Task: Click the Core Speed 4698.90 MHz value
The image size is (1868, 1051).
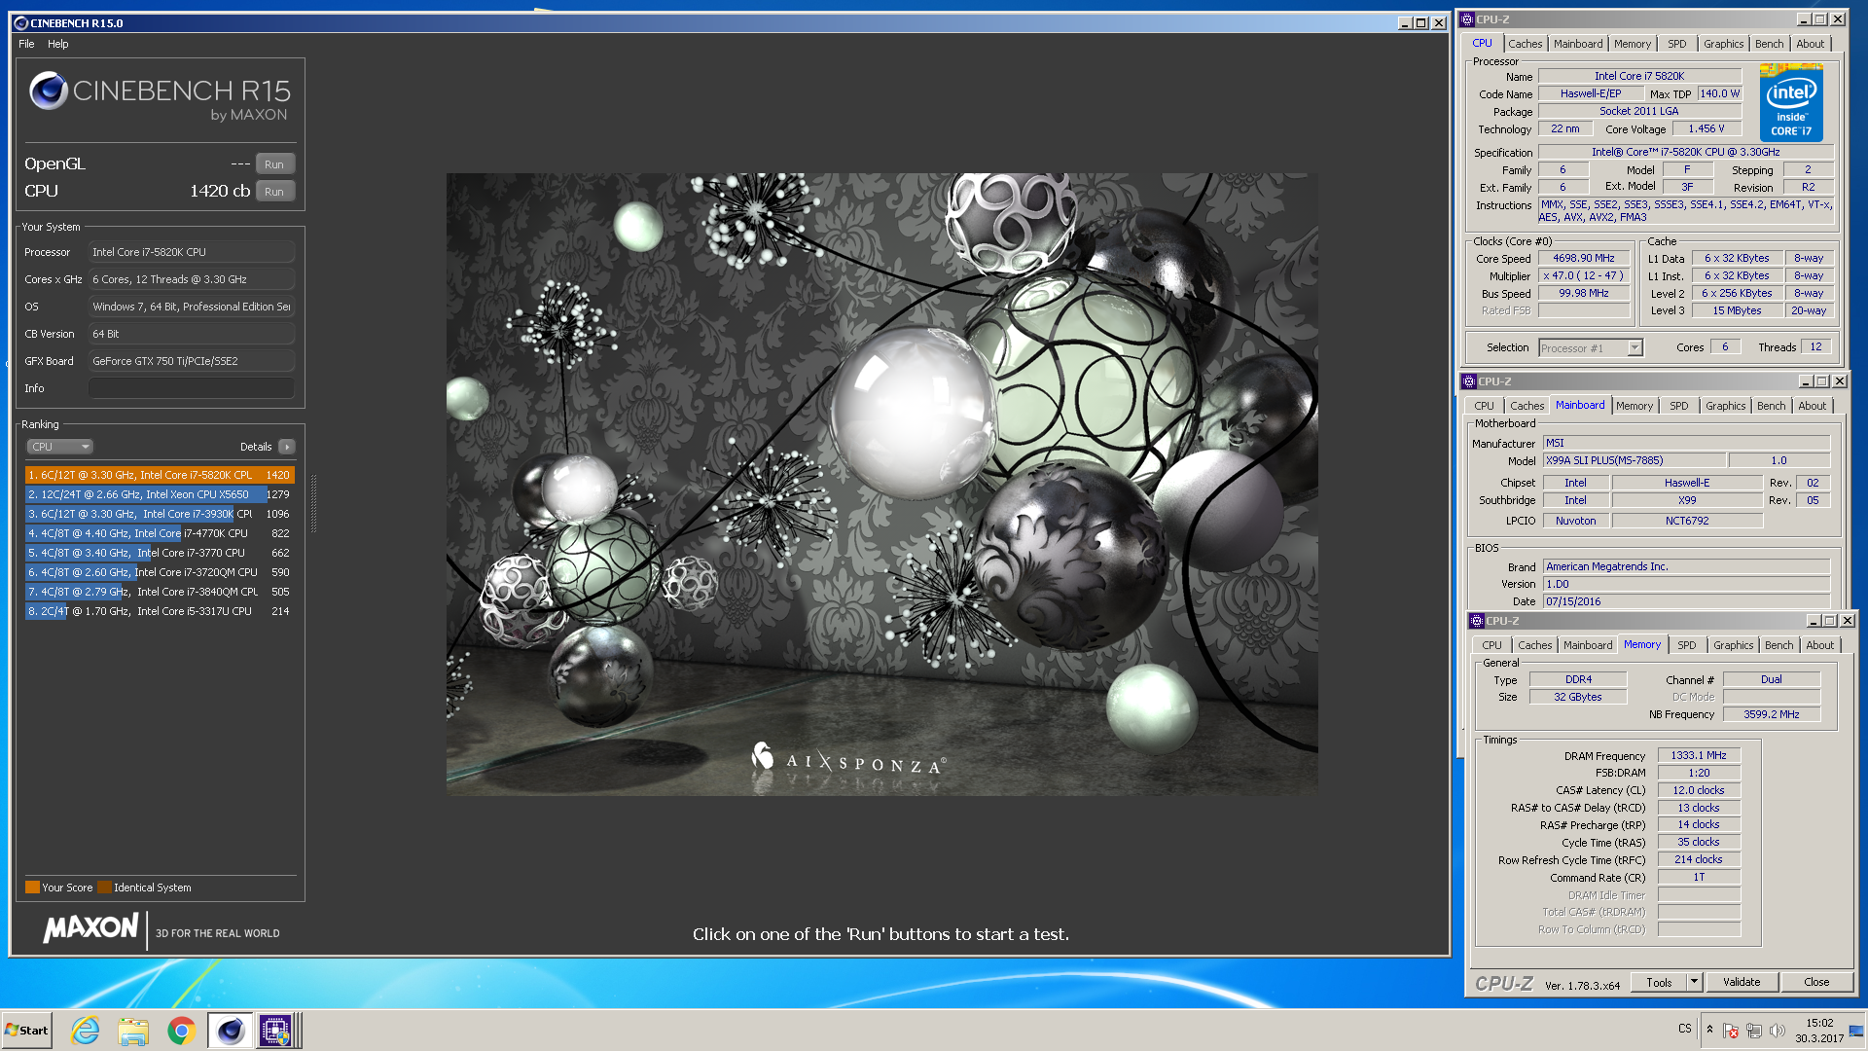Action: pos(1583,259)
